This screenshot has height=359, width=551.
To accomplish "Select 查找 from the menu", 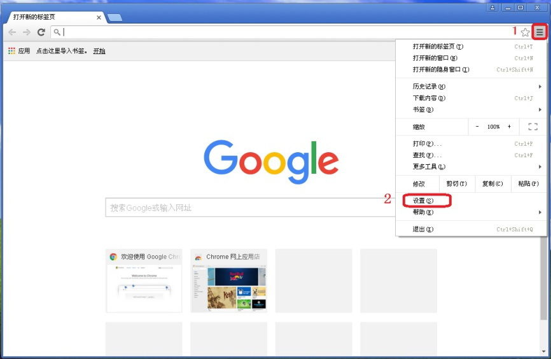I will [471, 155].
